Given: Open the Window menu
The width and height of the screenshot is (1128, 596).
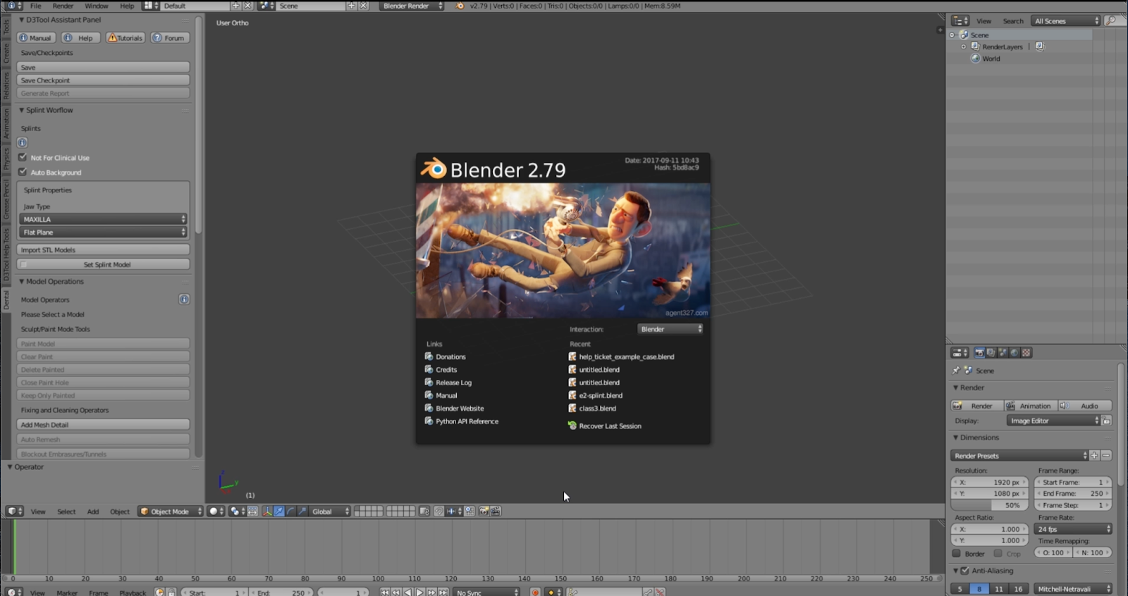Looking at the screenshot, I should [x=97, y=6].
